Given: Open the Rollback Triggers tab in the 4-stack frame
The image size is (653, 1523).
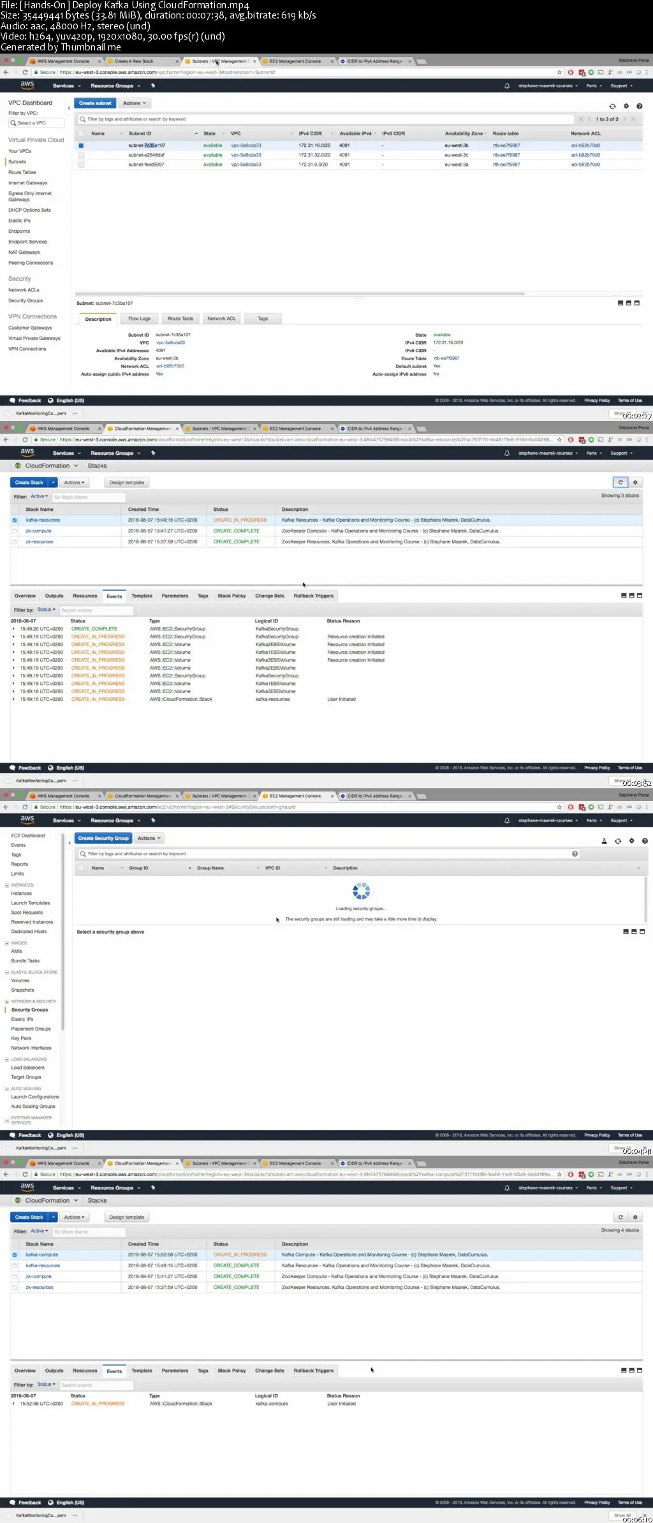Looking at the screenshot, I should [314, 1371].
